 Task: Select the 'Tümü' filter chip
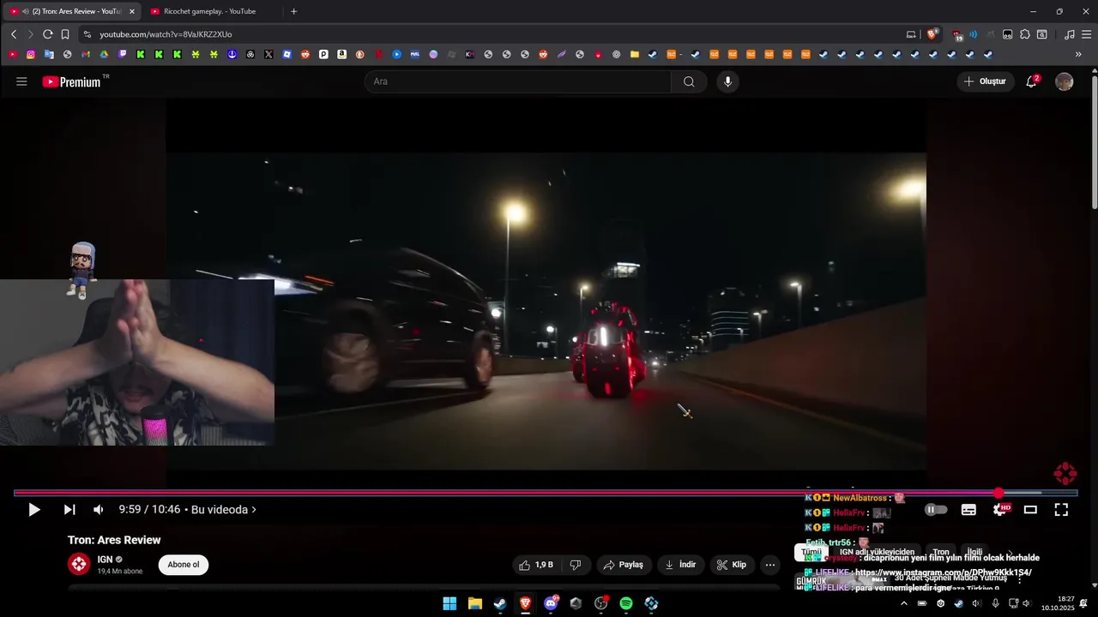tap(811, 552)
